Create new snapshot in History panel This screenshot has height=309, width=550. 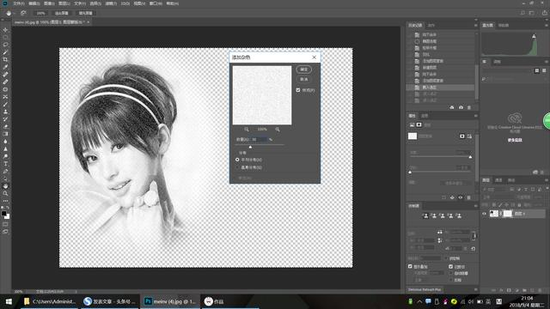pos(461,107)
